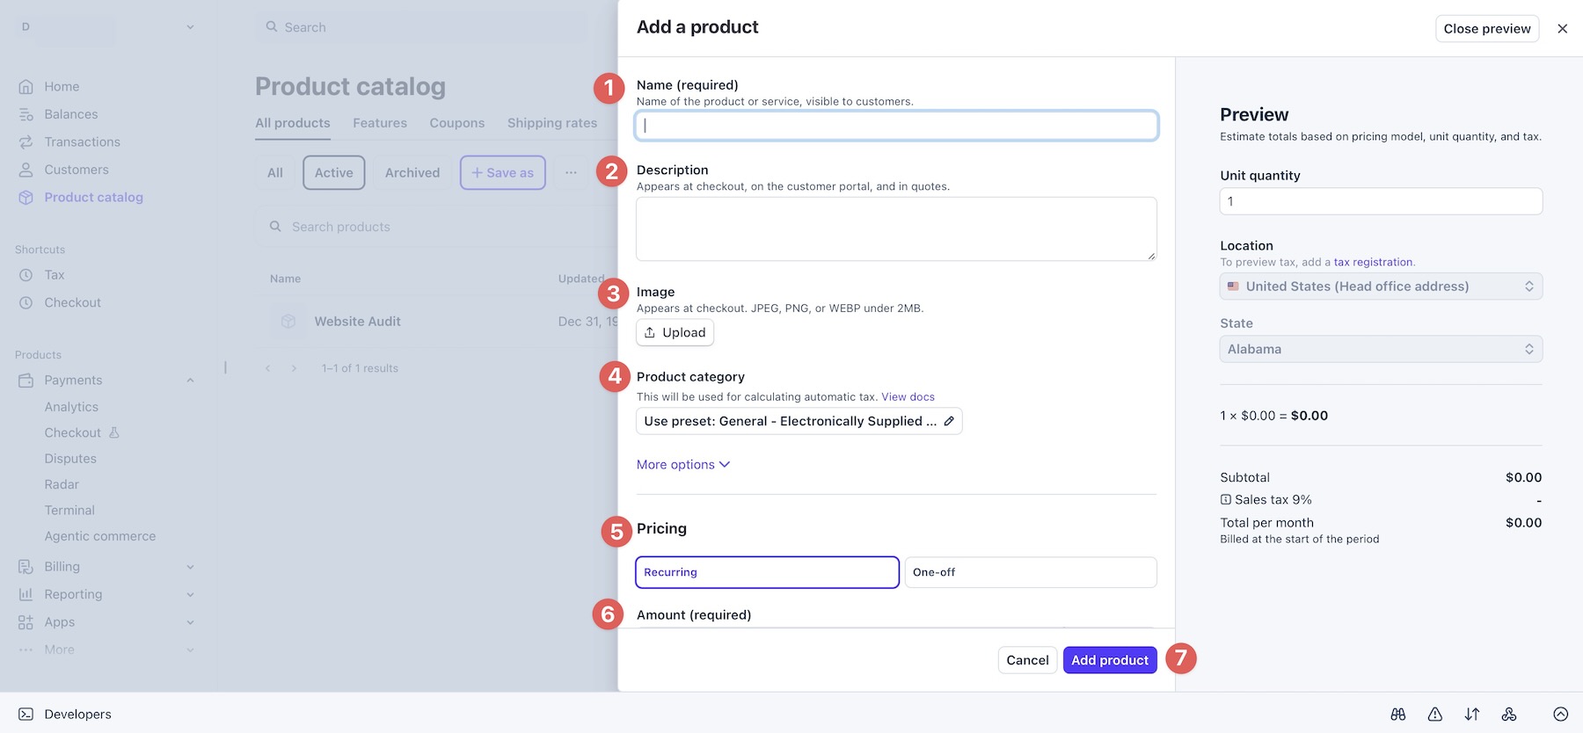Select Recurring pricing option
Viewport: 1583px width, 733px height.
(x=767, y=572)
